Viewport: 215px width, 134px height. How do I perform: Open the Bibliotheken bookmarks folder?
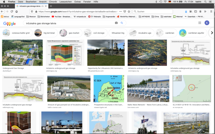click(x=44, y=16)
